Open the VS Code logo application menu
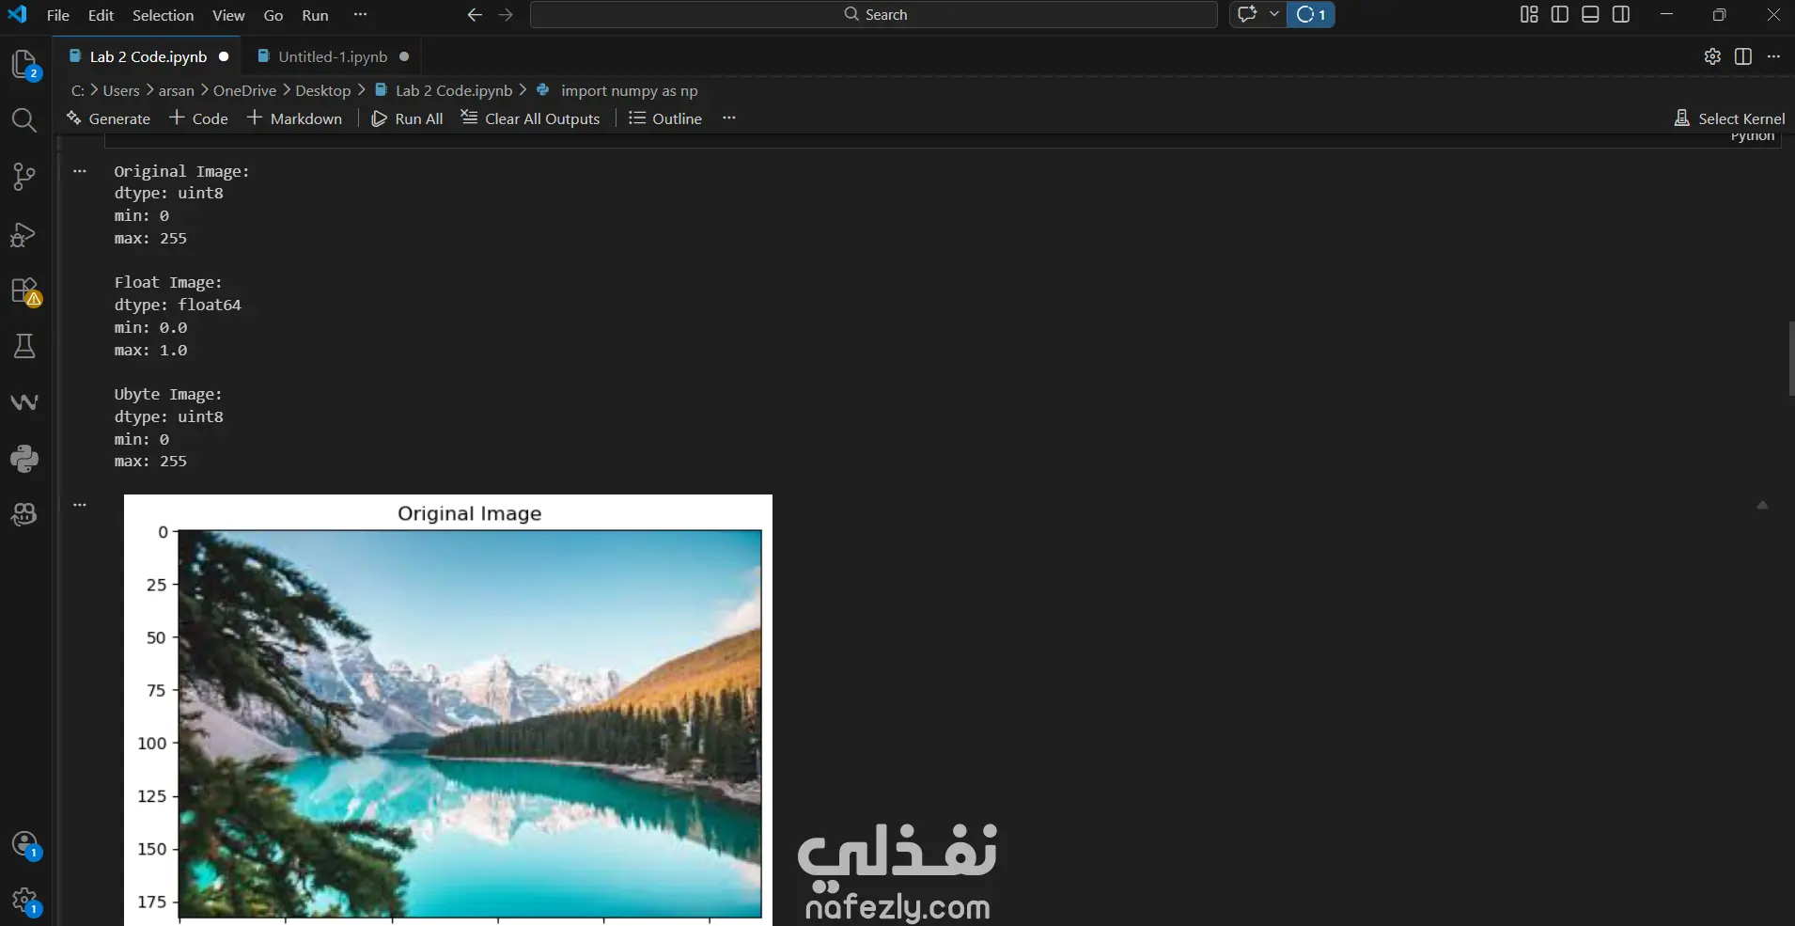The width and height of the screenshot is (1795, 926). pyautogui.click(x=17, y=14)
